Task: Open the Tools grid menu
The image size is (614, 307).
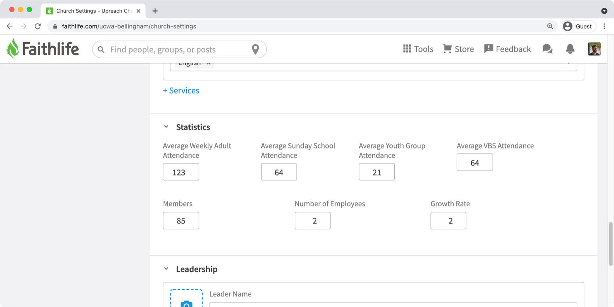Action: (x=418, y=49)
